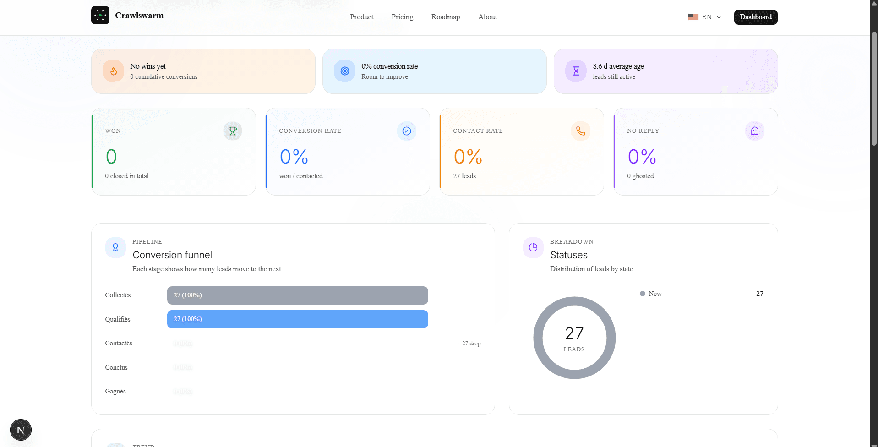
Task: Click the 'Conversion funnel' title
Action: pos(172,255)
